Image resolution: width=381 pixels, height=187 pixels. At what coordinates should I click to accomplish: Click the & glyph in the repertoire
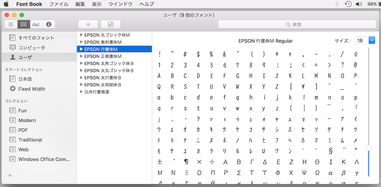225,54
